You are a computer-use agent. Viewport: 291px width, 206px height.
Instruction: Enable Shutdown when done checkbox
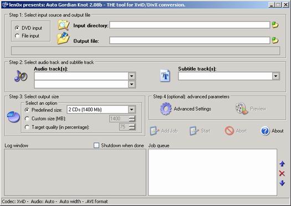(96, 146)
